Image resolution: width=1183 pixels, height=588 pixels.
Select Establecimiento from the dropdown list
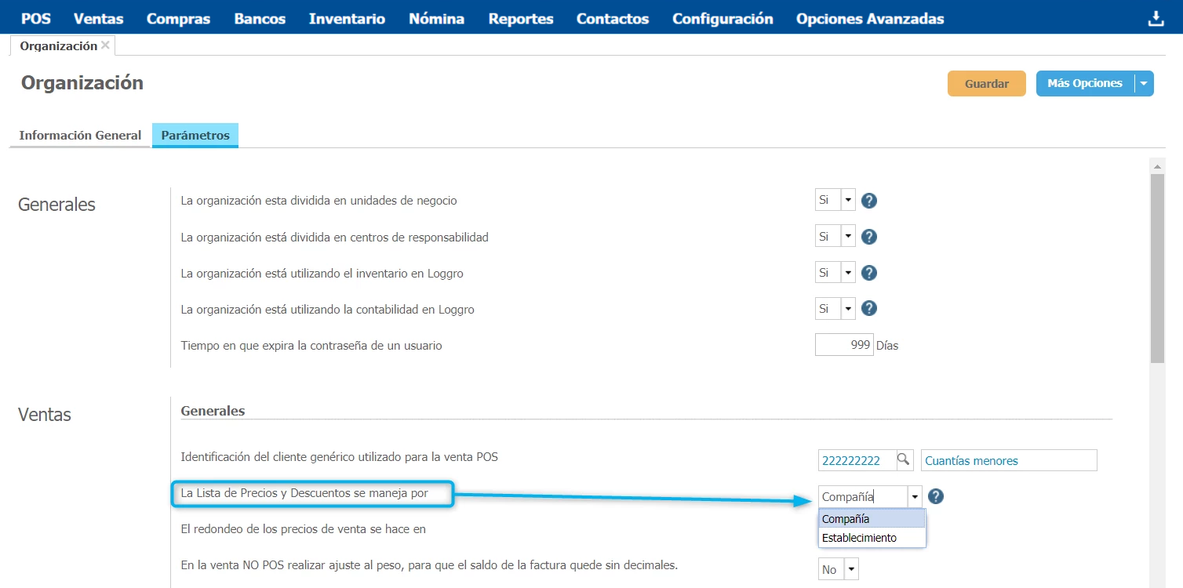[x=859, y=538]
